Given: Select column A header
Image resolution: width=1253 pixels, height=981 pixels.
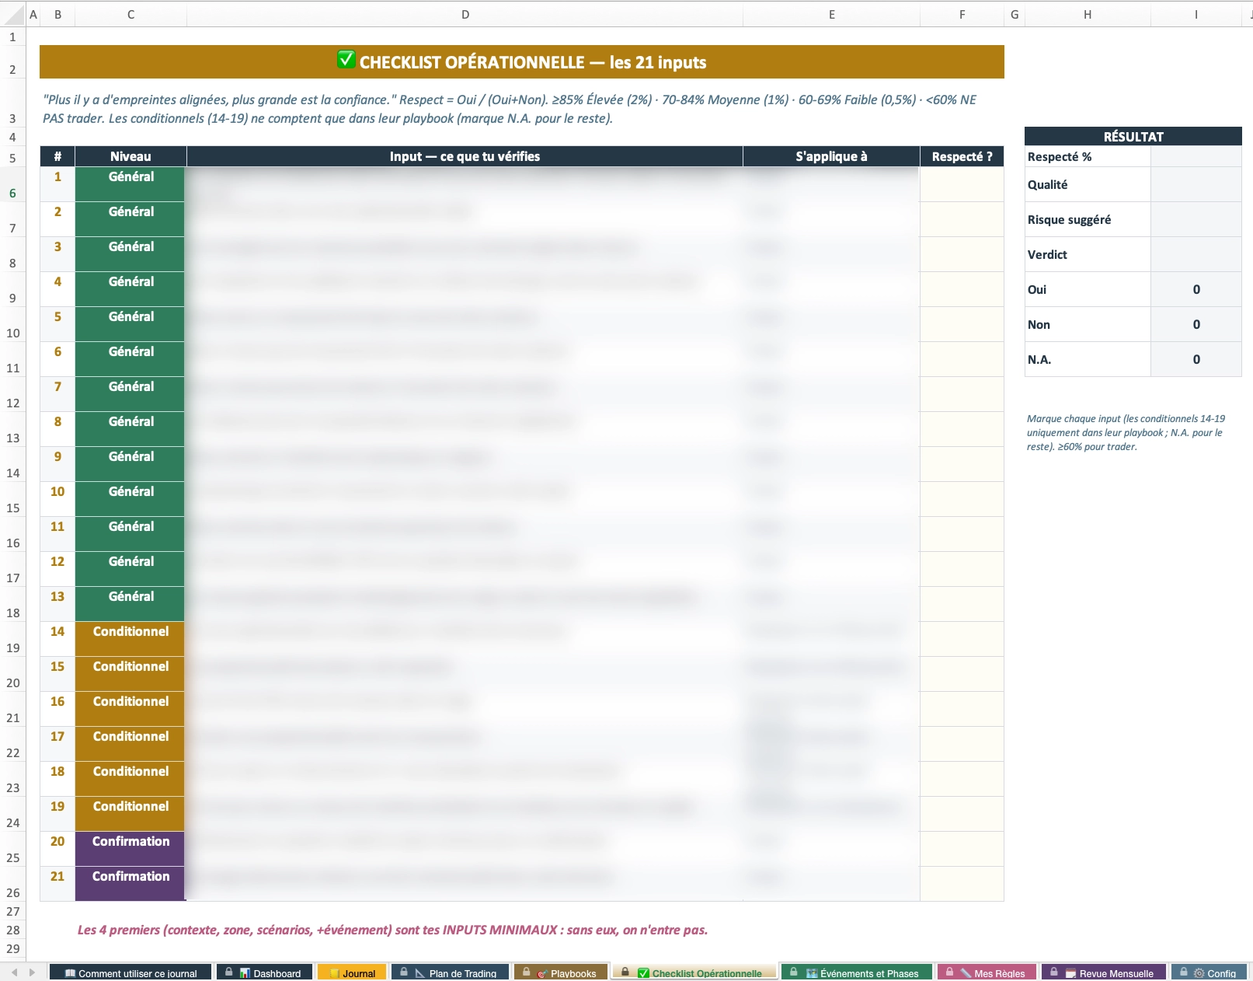Looking at the screenshot, I should point(33,14).
